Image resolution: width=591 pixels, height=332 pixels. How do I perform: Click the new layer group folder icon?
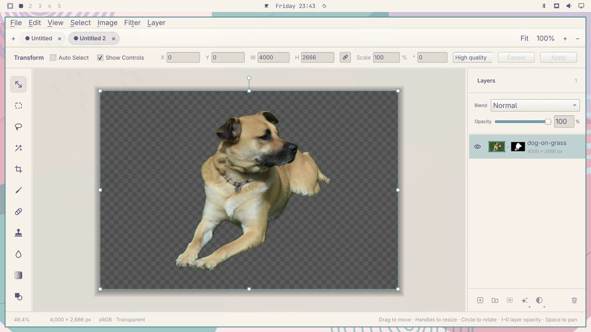click(495, 300)
